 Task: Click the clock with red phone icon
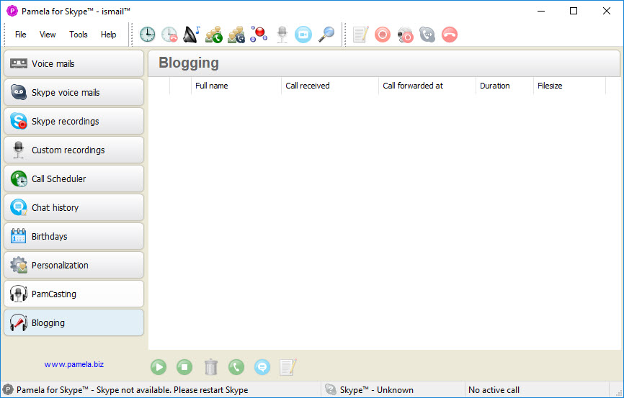(169, 35)
